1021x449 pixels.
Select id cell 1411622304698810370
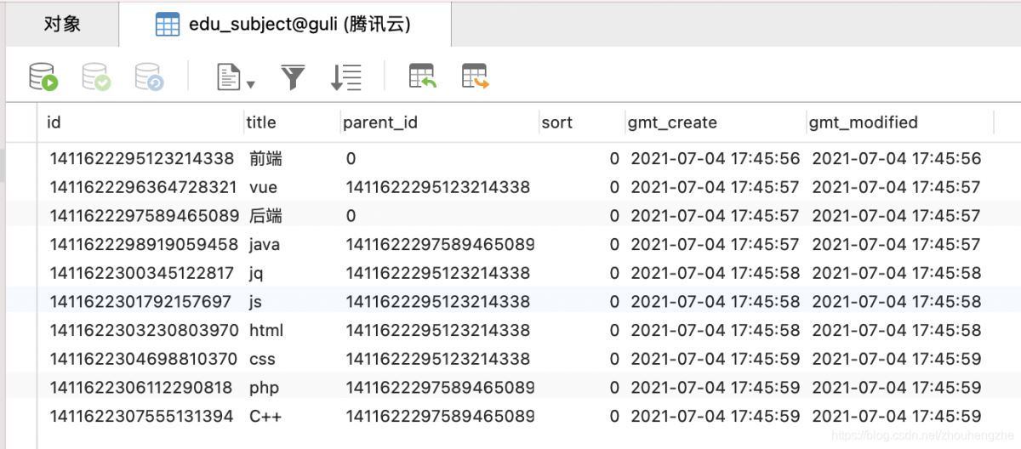[x=143, y=360]
